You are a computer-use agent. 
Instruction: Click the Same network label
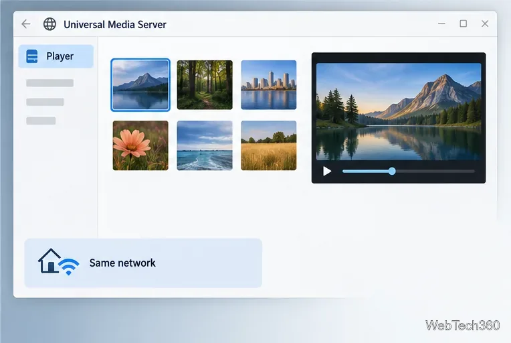click(122, 263)
